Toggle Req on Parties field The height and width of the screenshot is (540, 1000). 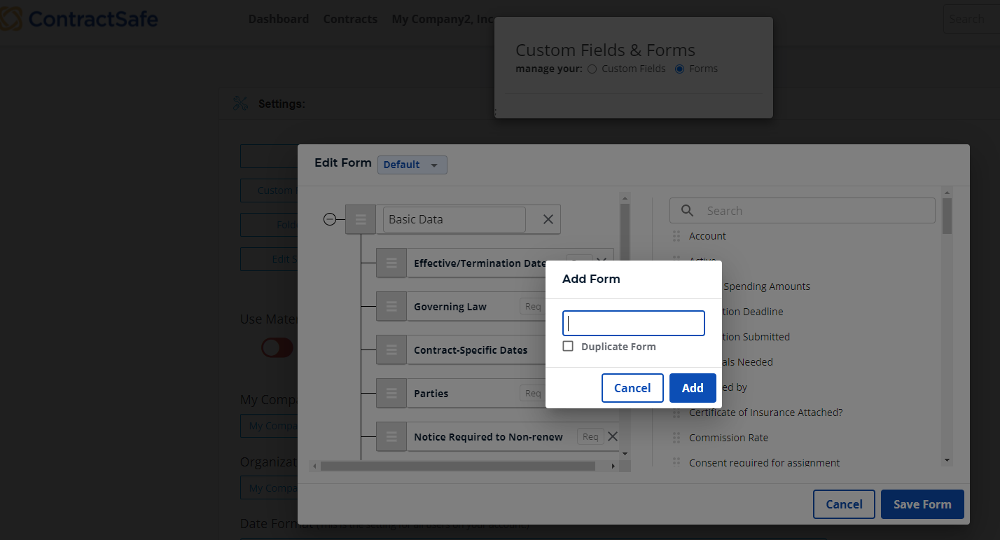pos(533,393)
